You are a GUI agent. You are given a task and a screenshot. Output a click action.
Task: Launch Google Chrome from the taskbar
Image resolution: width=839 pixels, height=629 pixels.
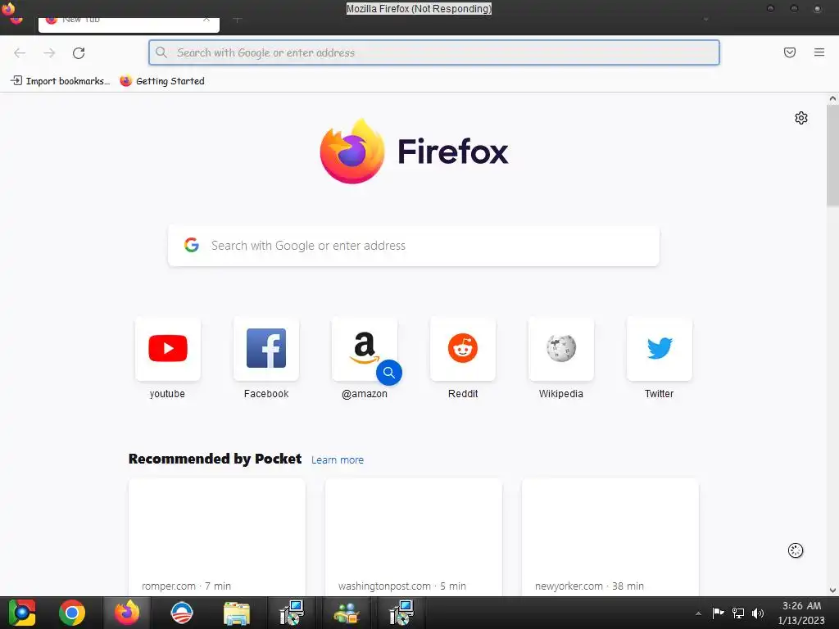tap(72, 613)
